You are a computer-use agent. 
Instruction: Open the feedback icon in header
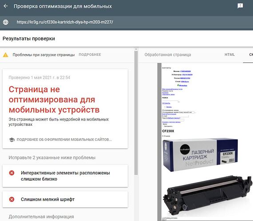pos(240,6)
